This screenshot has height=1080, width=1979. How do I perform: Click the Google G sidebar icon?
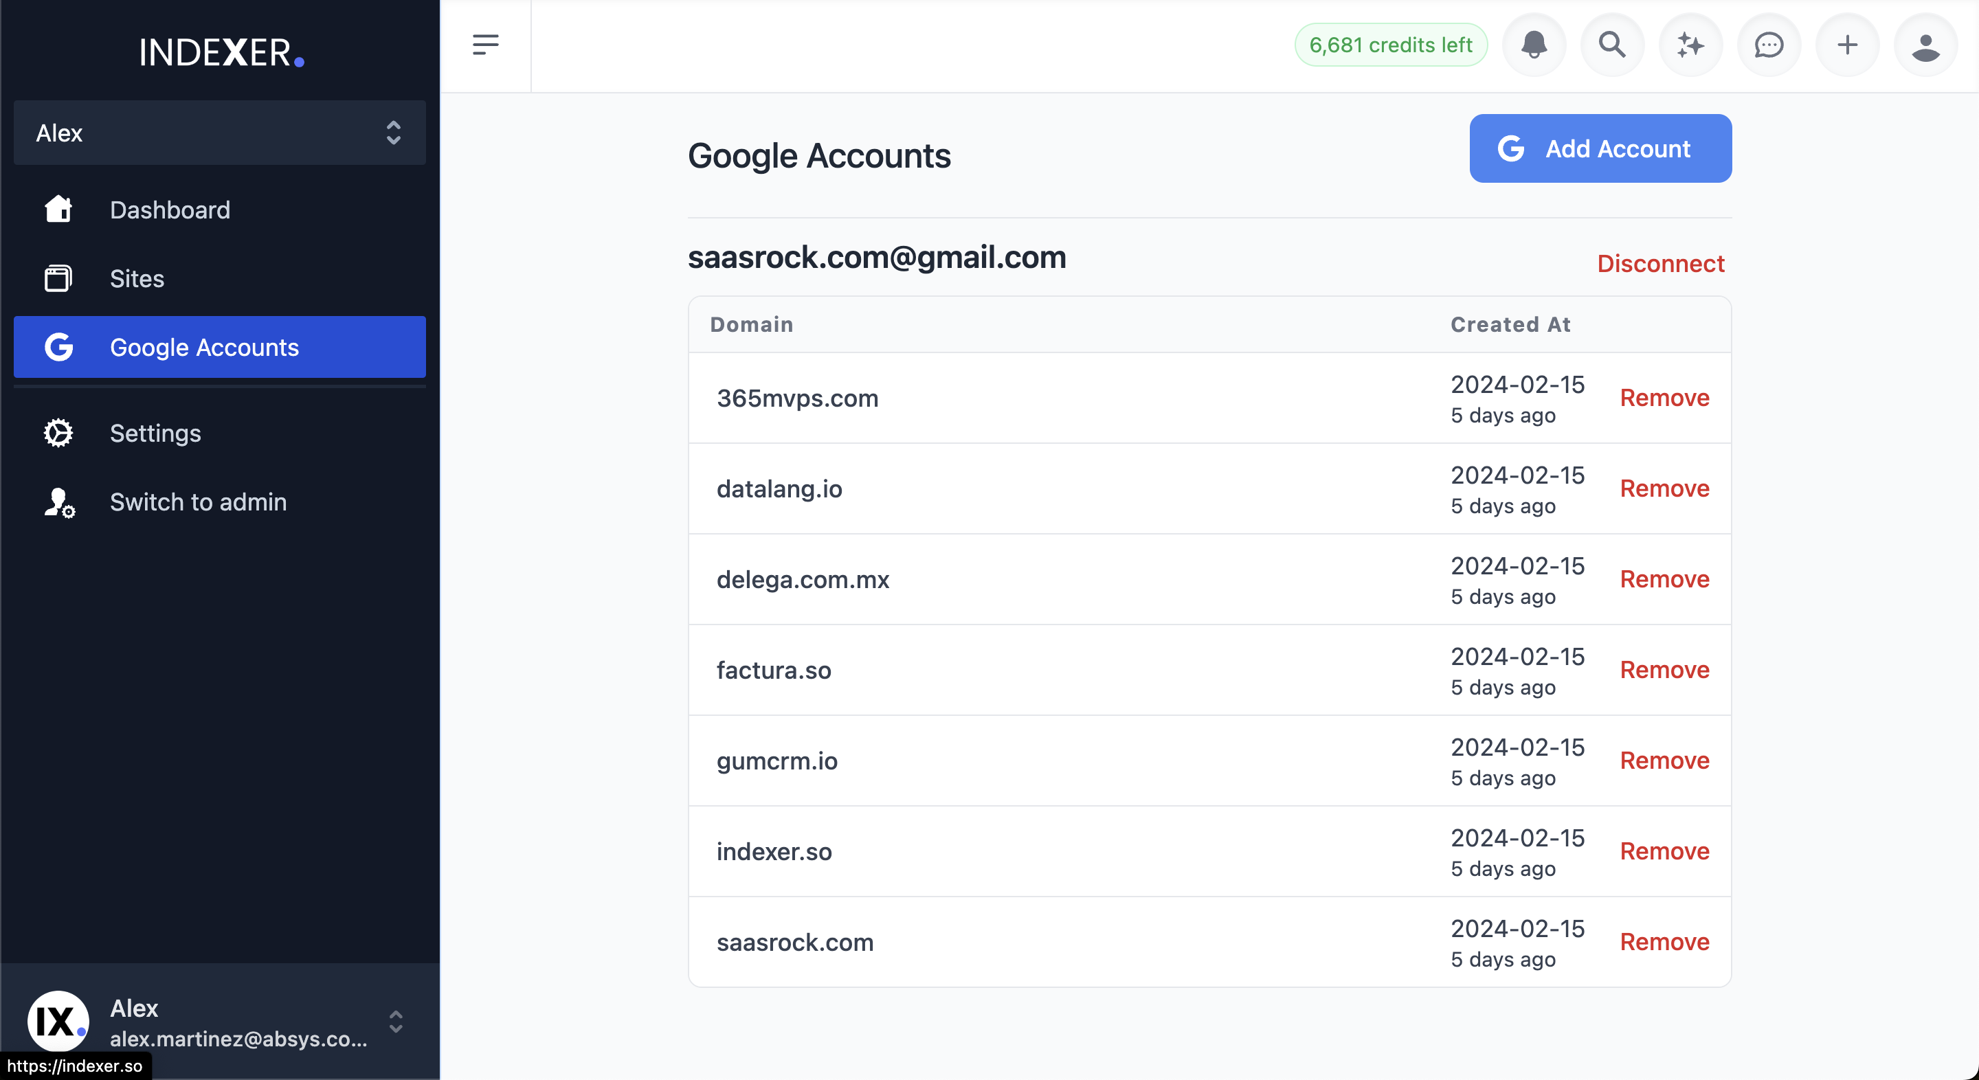[58, 347]
